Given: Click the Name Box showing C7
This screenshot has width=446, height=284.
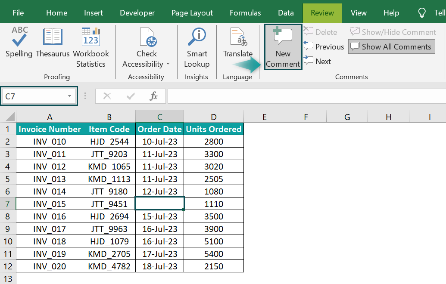Looking at the screenshot, I should point(39,96).
